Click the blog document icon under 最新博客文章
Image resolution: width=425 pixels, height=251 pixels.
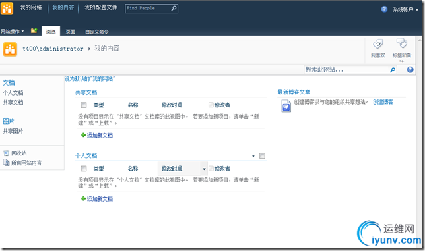[286, 106]
